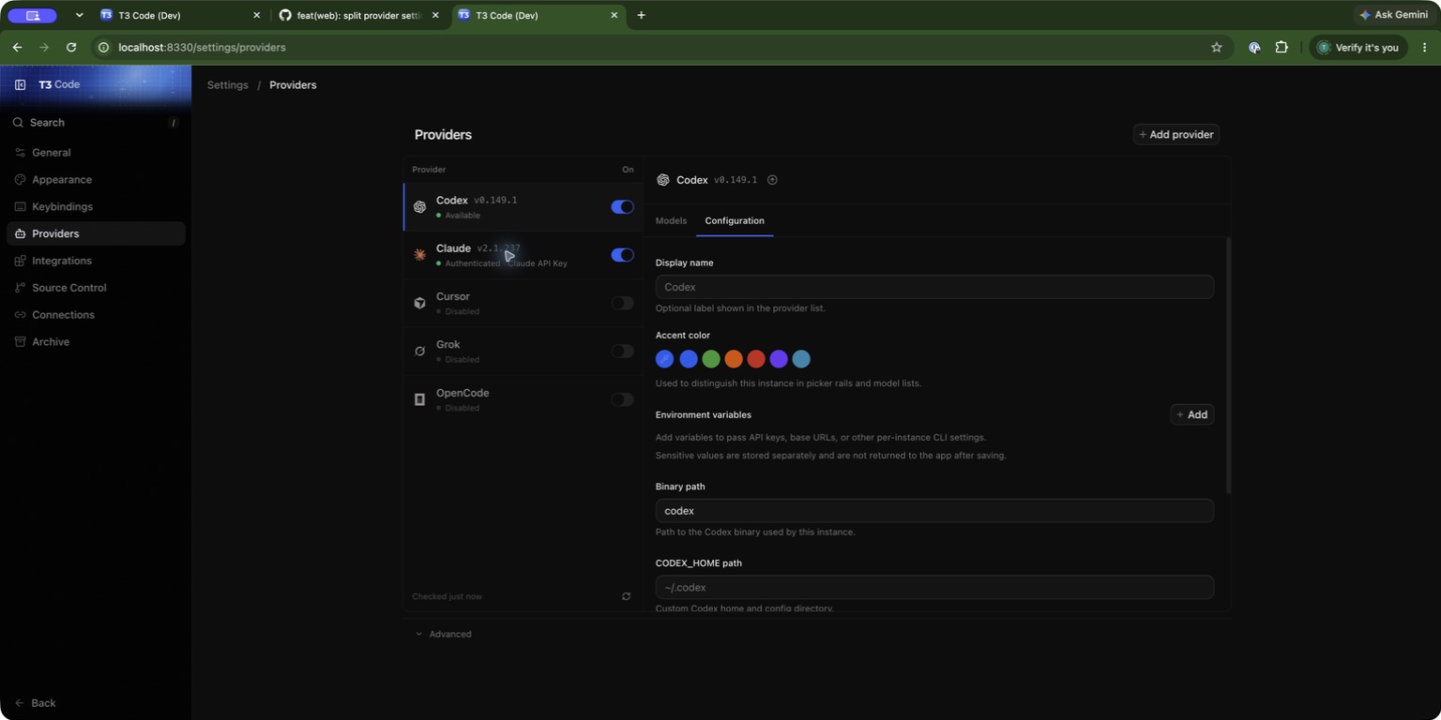Viewport: 1441px width, 720px height.
Task: Click the Codex logo in provider list
Action: pos(419,207)
